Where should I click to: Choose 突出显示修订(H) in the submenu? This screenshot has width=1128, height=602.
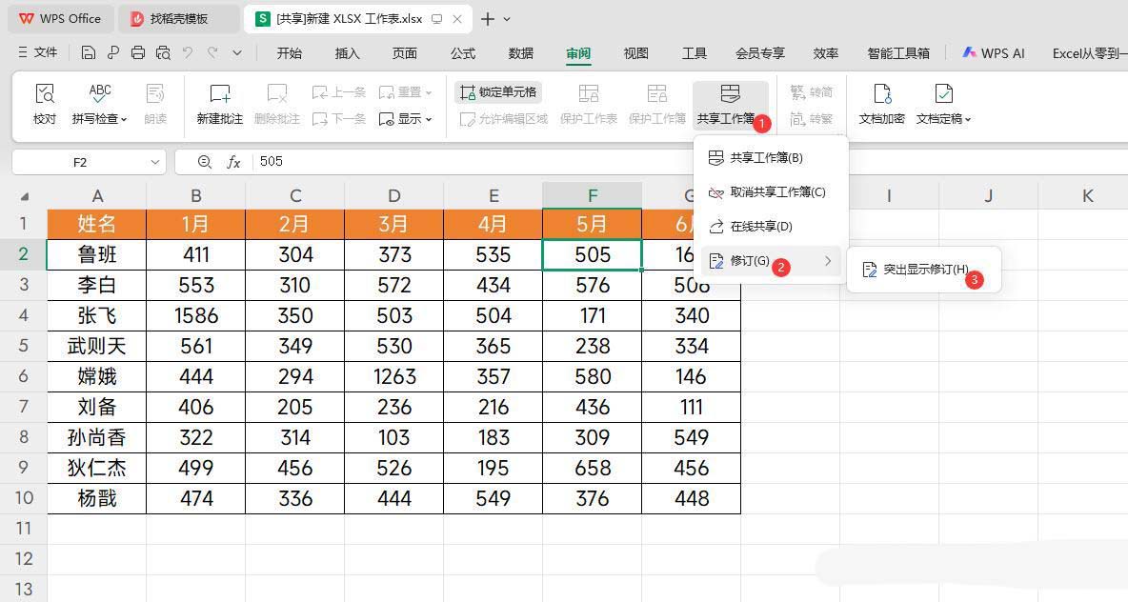coord(924,270)
